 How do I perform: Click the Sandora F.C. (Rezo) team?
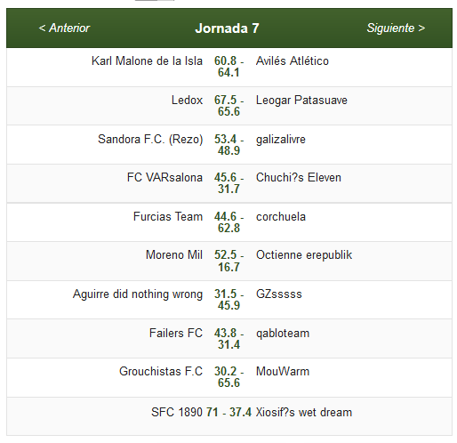pos(150,139)
